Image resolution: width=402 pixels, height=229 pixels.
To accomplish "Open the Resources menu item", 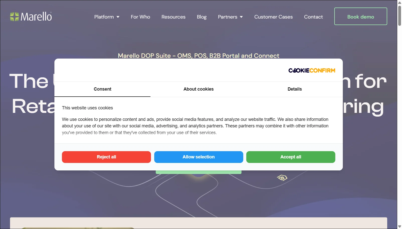I will pos(174,17).
